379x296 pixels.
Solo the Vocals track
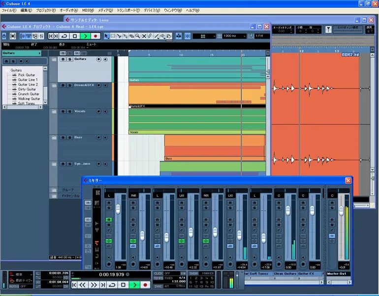point(69,111)
